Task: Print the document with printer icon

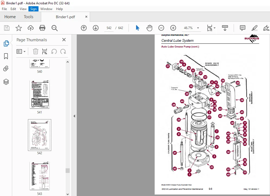Action: coord(42,28)
